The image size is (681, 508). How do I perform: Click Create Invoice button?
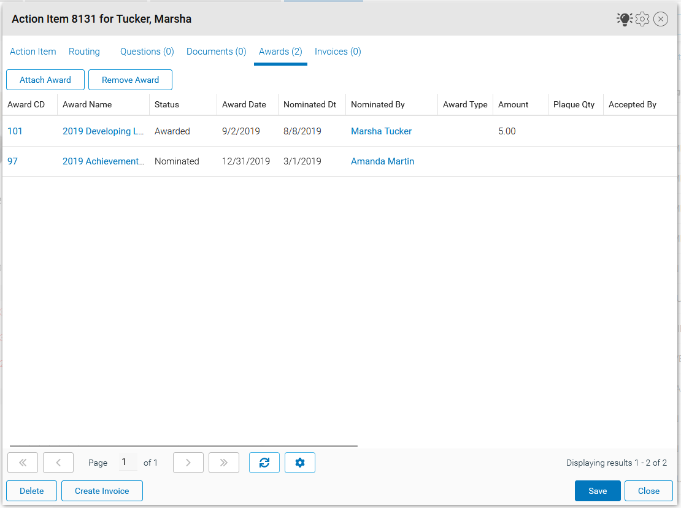(x=102, y=491)
